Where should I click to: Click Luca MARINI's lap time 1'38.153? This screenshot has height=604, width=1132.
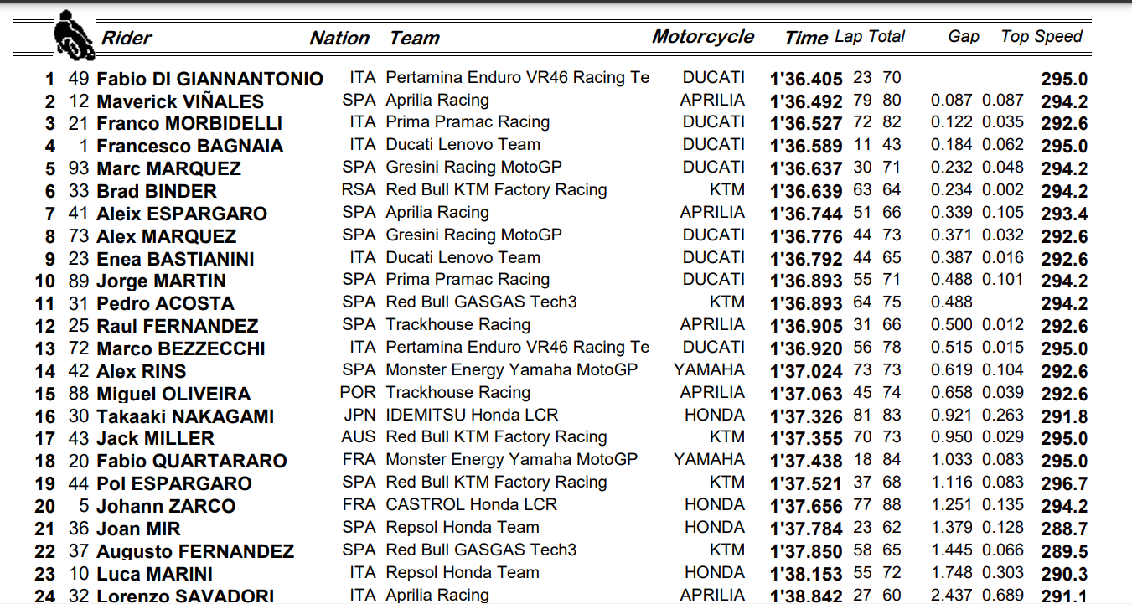(805, 574)
